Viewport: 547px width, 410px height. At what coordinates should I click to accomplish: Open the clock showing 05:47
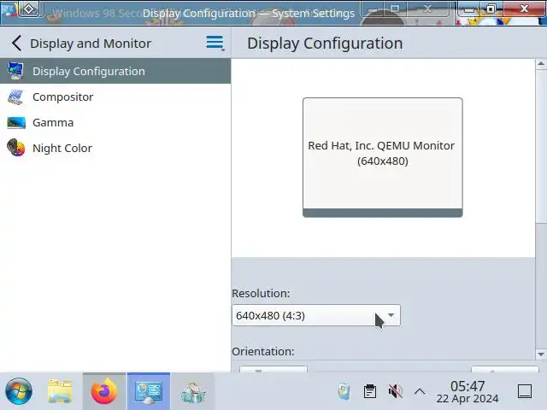468,391
